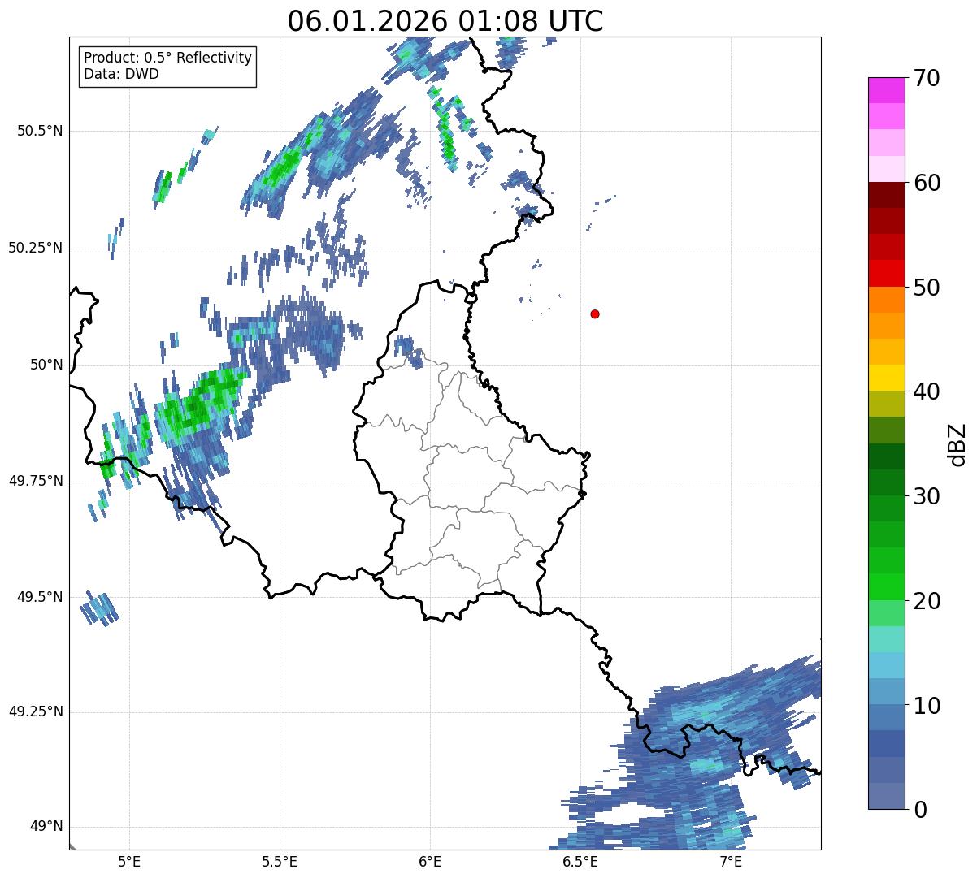Click the 49.25°N latitude label

pyautogui.click(x=36, y=712)
